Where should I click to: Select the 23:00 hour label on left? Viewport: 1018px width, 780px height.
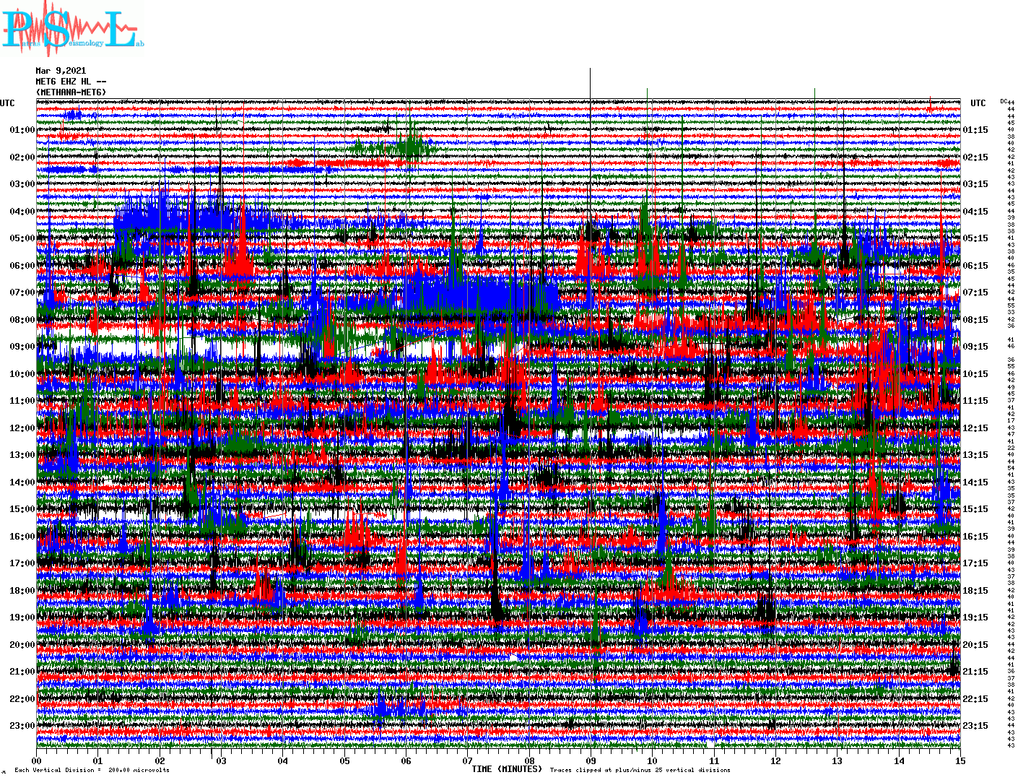click(22, 726)
